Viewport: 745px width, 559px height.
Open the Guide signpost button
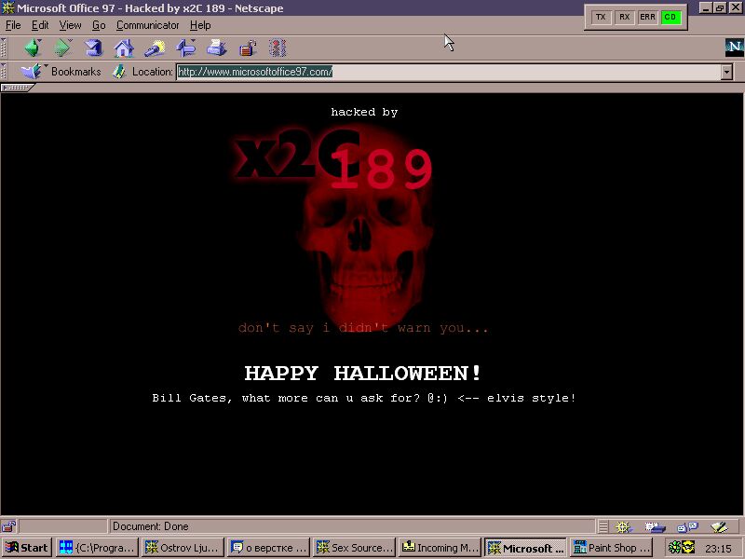point(185,48)
